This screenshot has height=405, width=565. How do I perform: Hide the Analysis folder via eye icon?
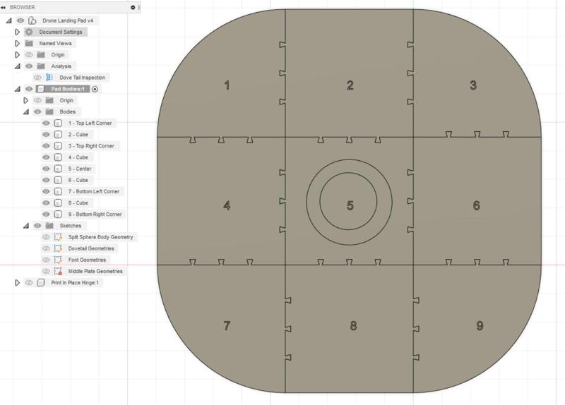point(29,66)
